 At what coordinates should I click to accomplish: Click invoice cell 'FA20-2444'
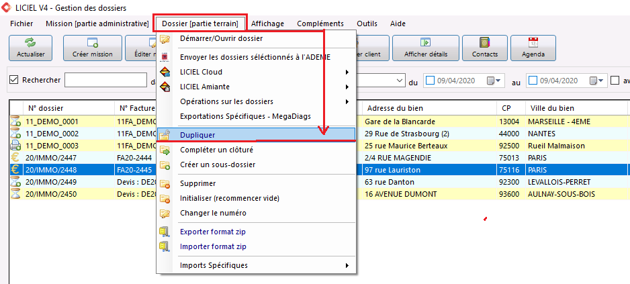point(134,158)
